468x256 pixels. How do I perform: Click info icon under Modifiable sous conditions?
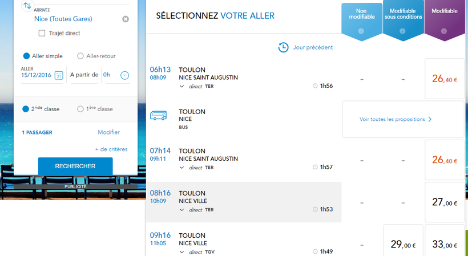pyautogui.click(x=402, y=31)
